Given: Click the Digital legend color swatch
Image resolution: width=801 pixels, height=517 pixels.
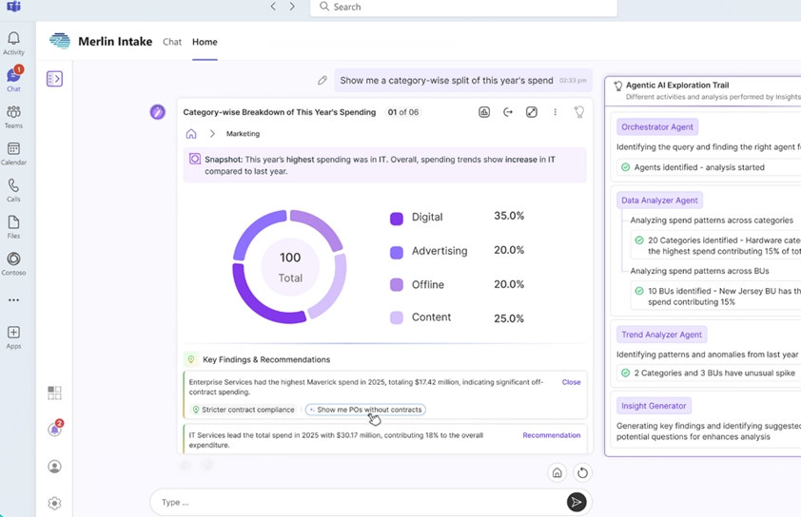Looking at the screenshot, I should pos(397,218).
